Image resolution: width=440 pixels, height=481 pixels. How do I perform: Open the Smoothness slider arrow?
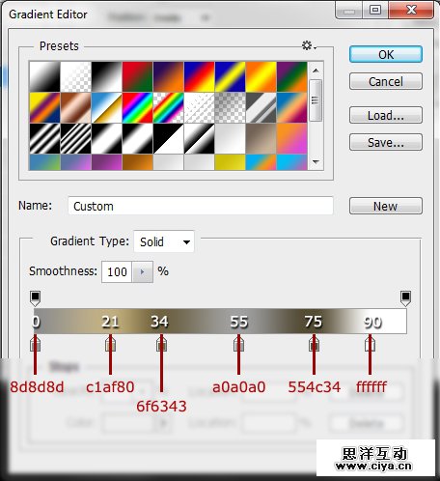[142, 271]
